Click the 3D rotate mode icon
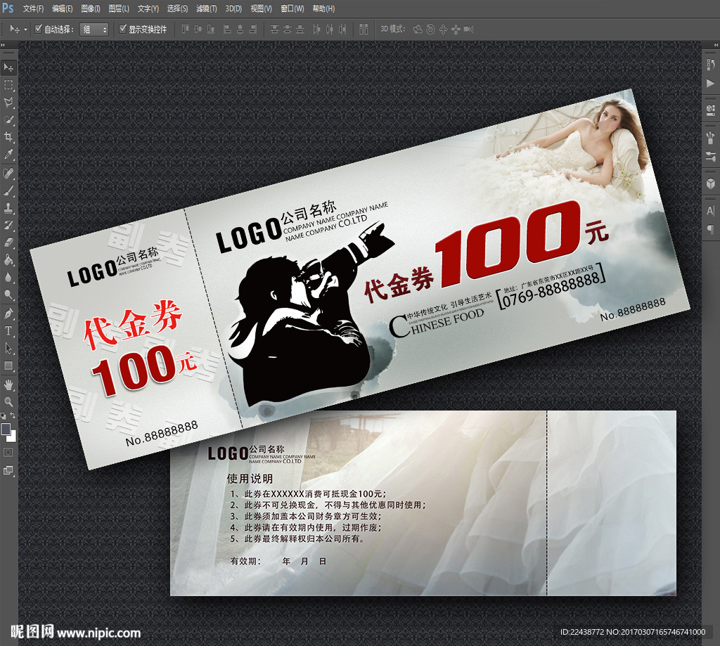The height and width of the screenshot is (646, 720). coord(418,30)
